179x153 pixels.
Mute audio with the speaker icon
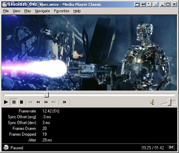153,102
